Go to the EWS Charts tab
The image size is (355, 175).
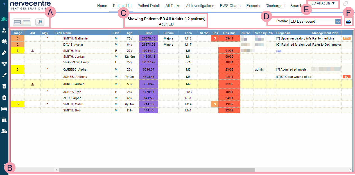point(230,6)
